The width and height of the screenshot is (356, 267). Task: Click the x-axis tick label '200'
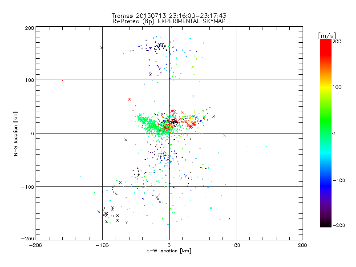click(303, 245)
